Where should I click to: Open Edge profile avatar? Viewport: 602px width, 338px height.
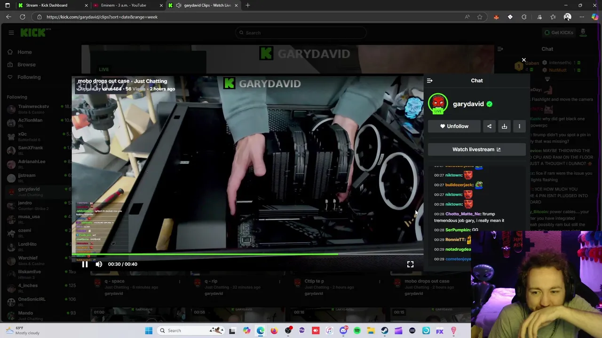567,17
